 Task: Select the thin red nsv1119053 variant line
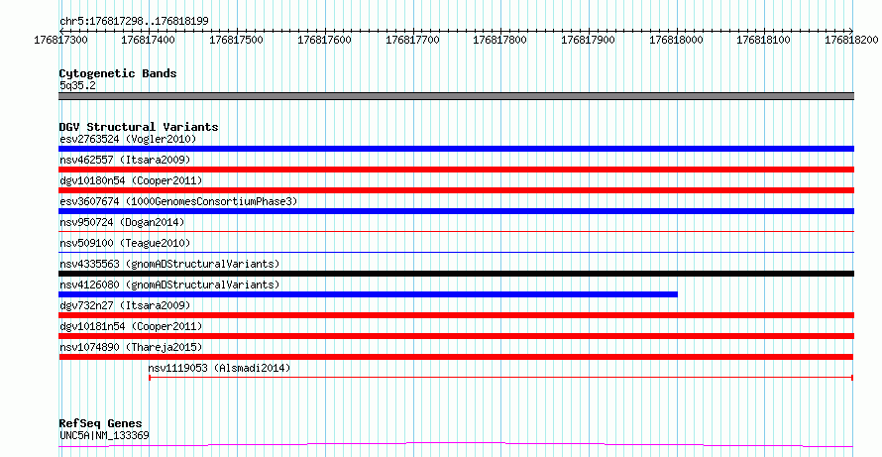coord(501,377)
